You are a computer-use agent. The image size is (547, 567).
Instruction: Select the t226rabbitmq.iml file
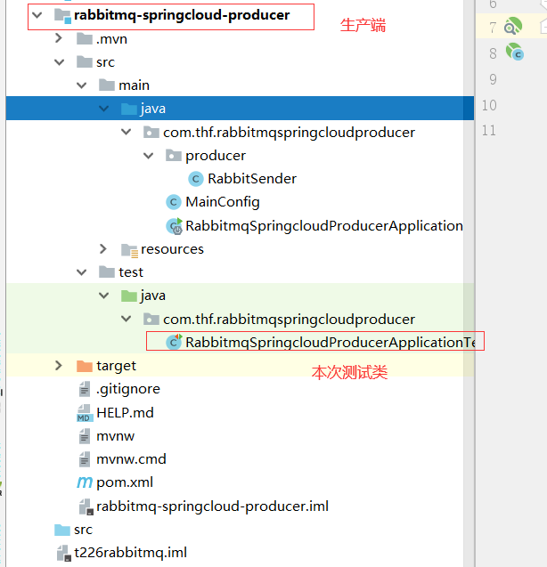(x=130, y=553)
